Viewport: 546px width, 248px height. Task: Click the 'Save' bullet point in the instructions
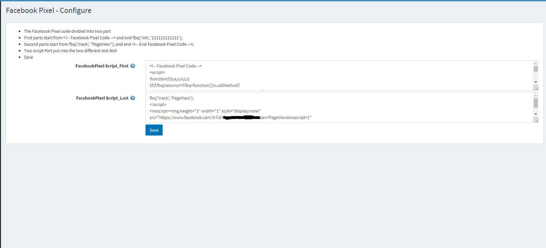coord(28,57)
